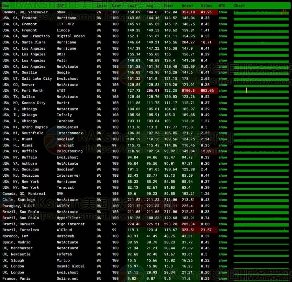
Task: Click the Avg column header
Action: 150,6
